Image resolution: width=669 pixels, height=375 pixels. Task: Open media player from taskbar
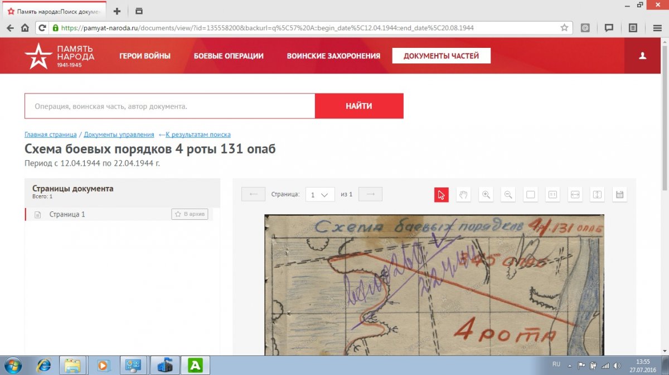pos(103,366)
